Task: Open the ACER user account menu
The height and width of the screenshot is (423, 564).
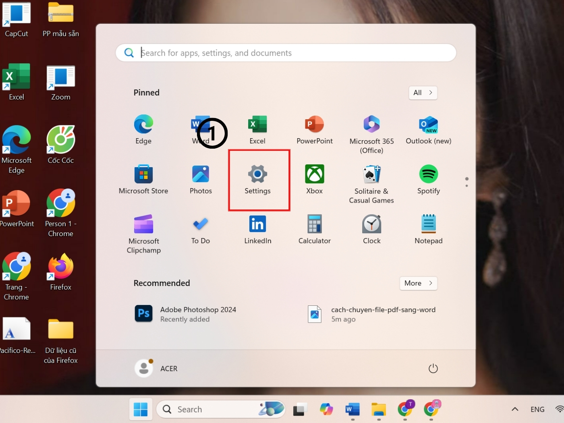Action: (x=156, y=368)
